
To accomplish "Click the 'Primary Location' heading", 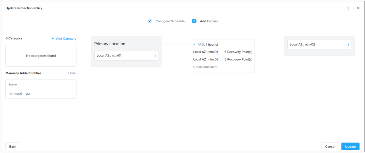I will pos(110,44).
